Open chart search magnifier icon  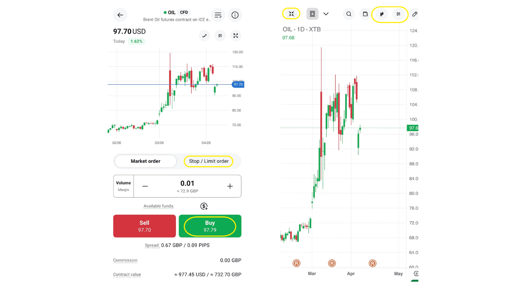[x=349, y=14]
